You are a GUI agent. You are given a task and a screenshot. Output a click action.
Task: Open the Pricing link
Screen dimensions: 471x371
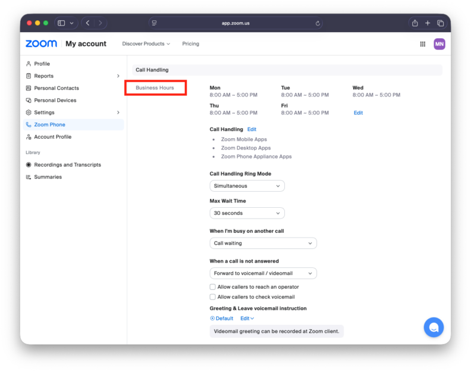coord(190,44)
